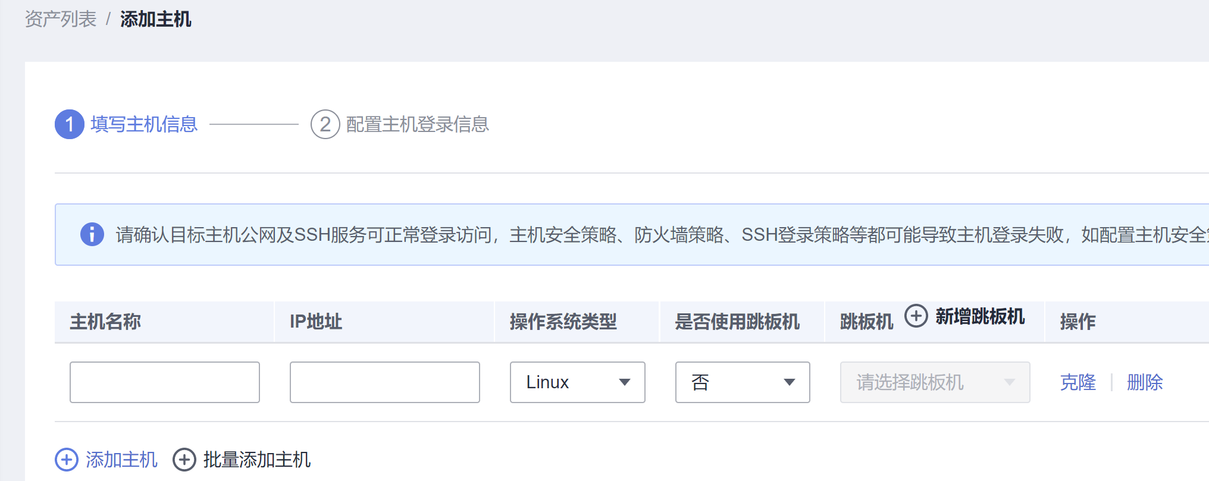1209x481 pixels.
Task: Click the blue info icon in notice
Action: [x=92, y=234]
